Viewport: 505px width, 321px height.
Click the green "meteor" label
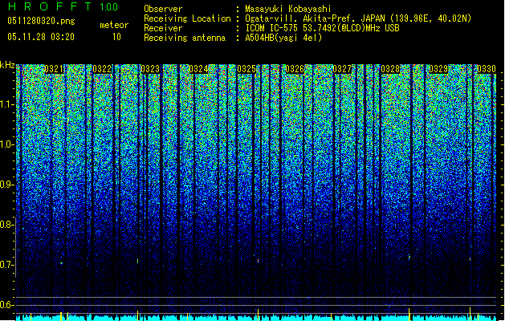click(114, 25)
